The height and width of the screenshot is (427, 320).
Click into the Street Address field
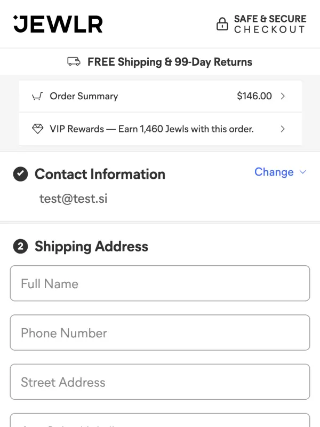click(x=160, y=382)
